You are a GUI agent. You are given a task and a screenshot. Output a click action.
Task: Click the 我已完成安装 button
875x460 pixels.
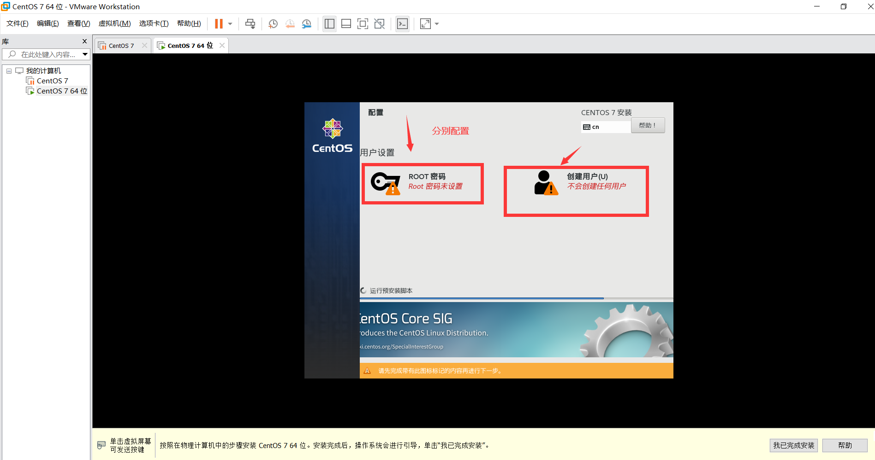793,445
